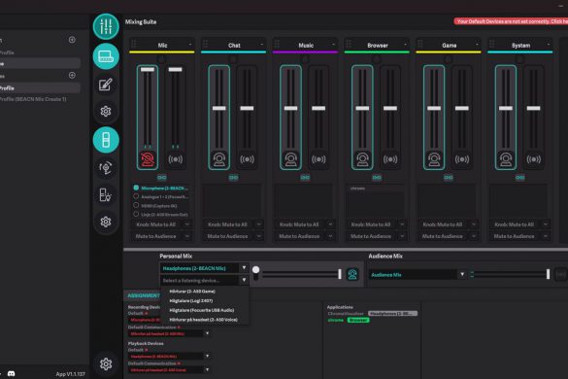Image resolution: width=568 pixels, height=379 pixels.
Task: Select the Microphone (2-BEACN) radio option
Action: coord(136,188)
